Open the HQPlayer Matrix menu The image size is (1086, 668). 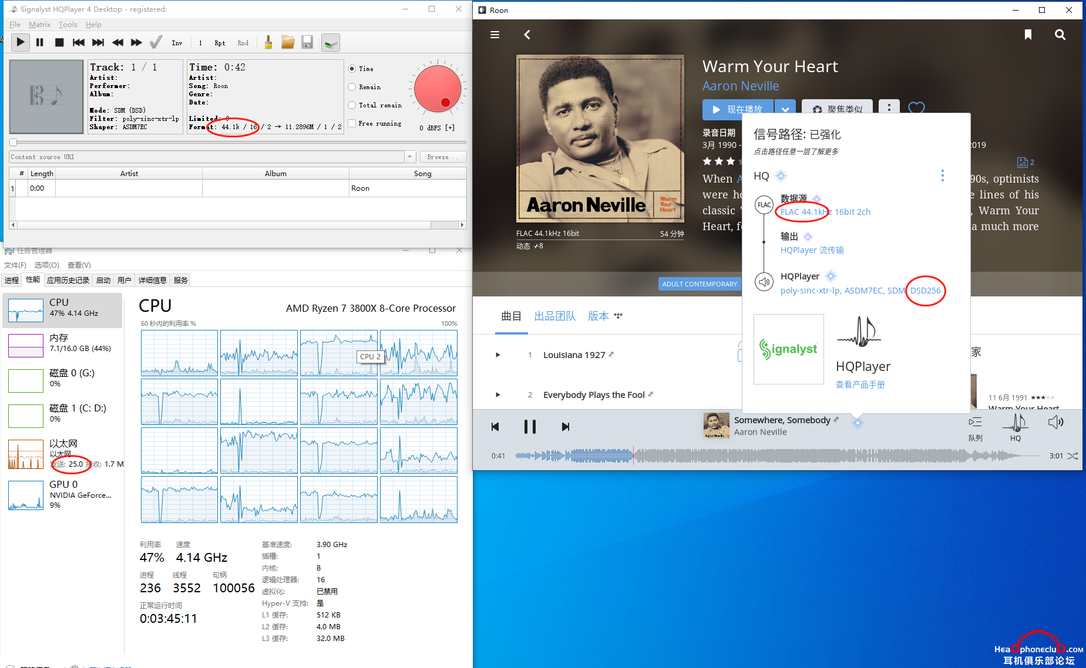39,24
